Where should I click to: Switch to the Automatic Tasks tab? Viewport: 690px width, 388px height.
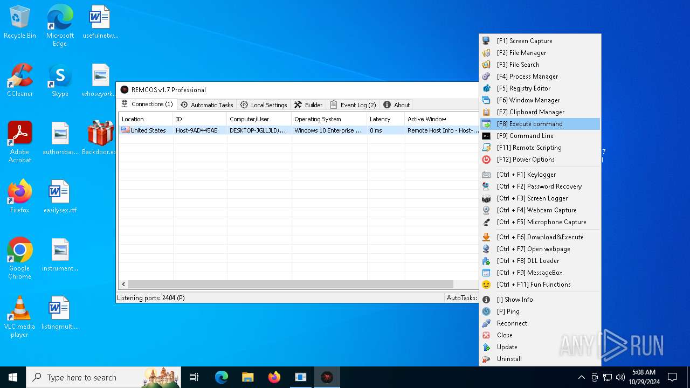coord(206,105)
